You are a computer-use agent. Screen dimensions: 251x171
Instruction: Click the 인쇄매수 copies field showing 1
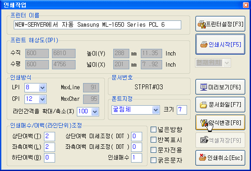[136, 158]
